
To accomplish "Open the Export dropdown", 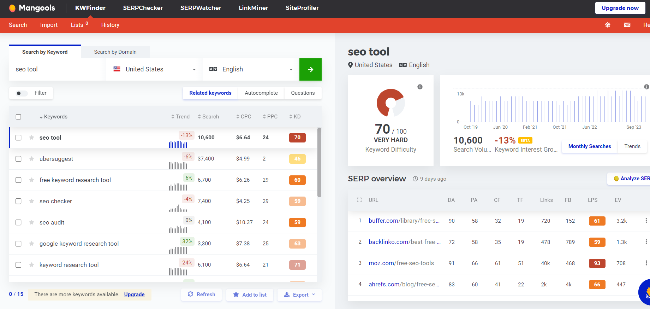I will point(299,295).
